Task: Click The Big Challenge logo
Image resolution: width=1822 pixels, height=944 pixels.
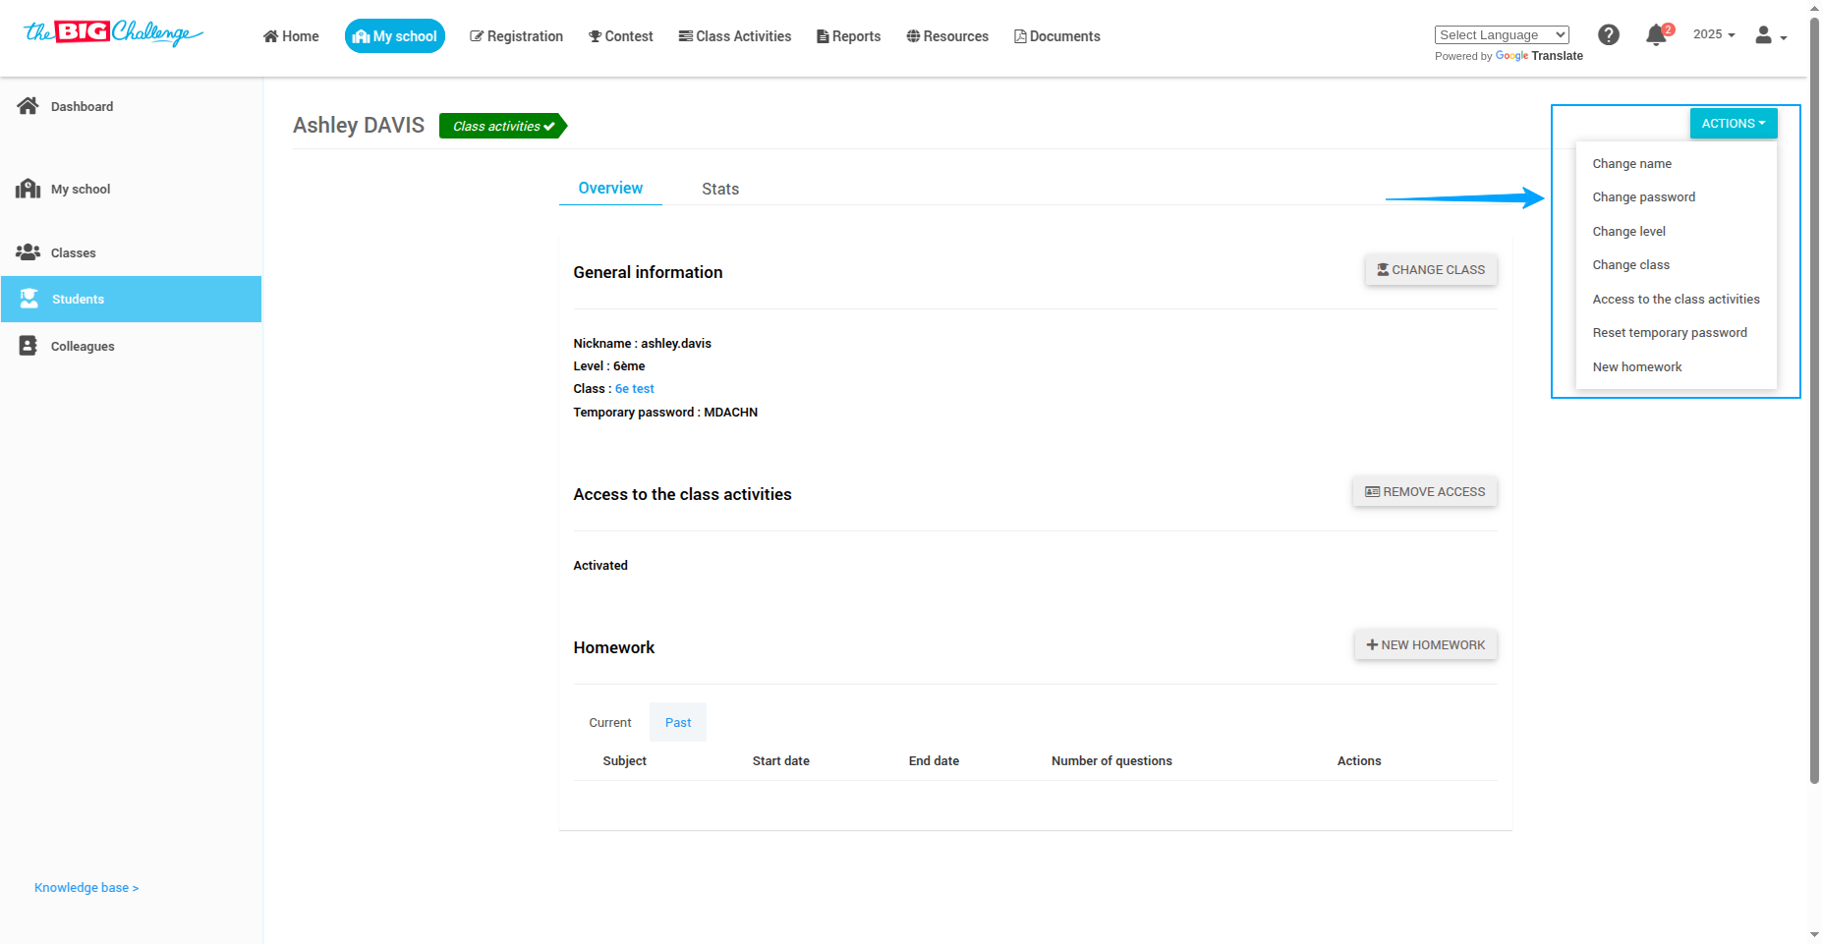Action: (x=113, y=33)
